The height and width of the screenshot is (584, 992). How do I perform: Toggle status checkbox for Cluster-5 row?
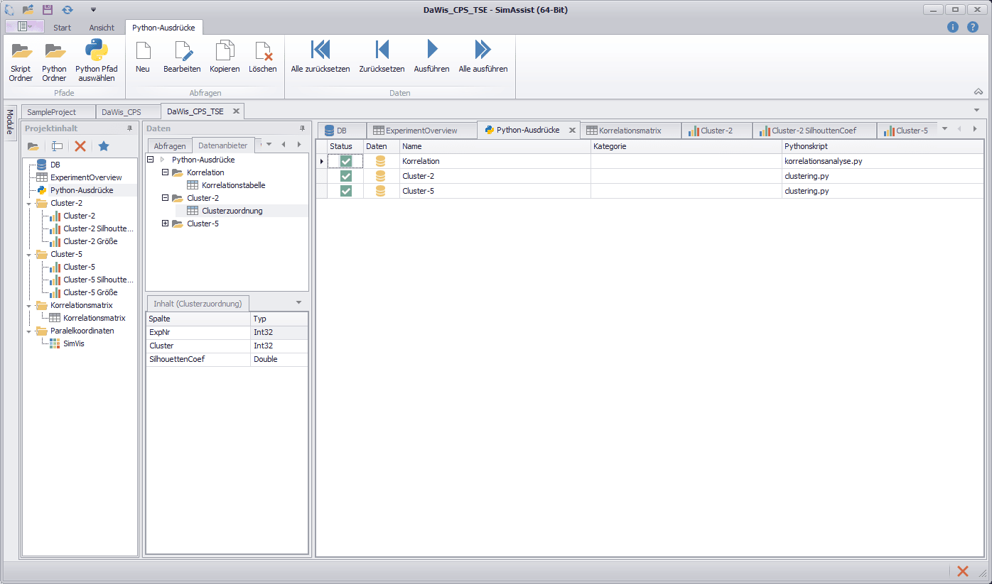pos(346,191)
